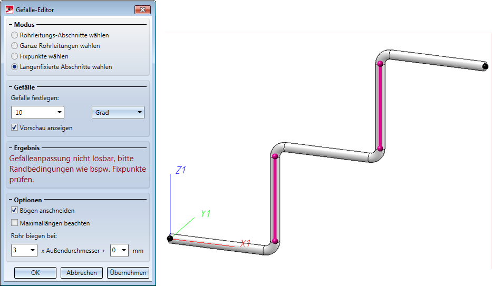Select Längenfixierte Abschnitte wählen option
The width and height of the screenshot is (492, 286).
pyautogui.click(x=14, y=67)
